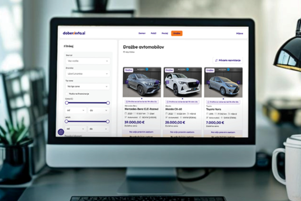Open the Letnik 'do' dropdown

pos(98,129)
